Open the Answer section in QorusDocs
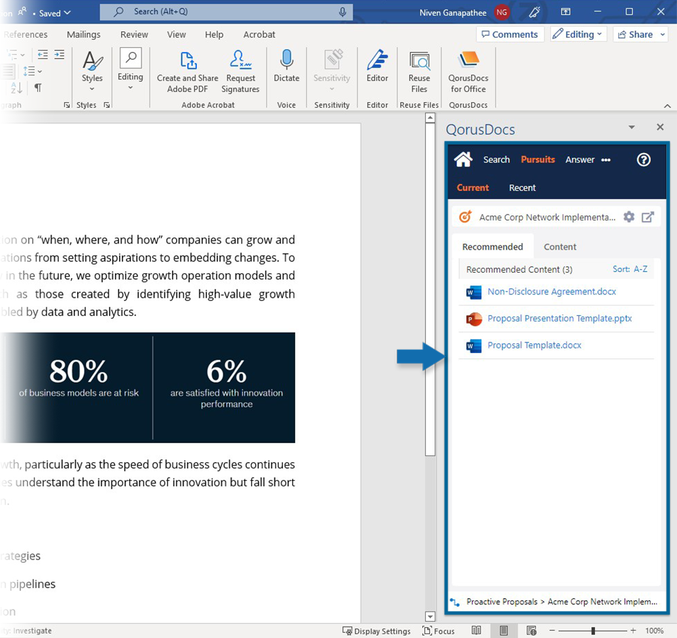Viewport: 677px width, 638px height. coord(580,160)
